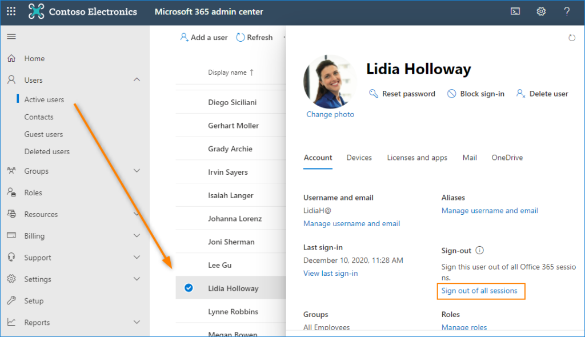Screen dimensions: 585x337
Task: Open the settings gear in header
Action: [x=541, y=11]
